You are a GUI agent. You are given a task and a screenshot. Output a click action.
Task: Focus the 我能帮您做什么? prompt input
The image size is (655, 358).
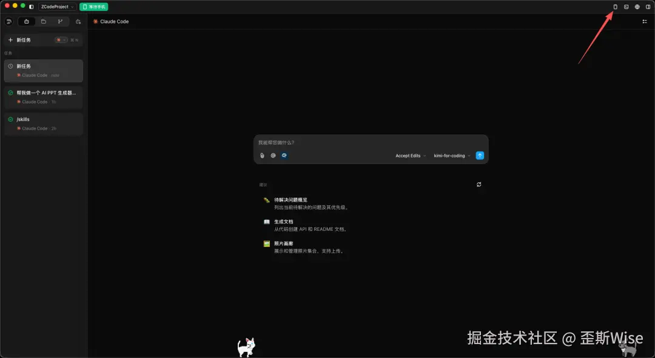point(371,142)
